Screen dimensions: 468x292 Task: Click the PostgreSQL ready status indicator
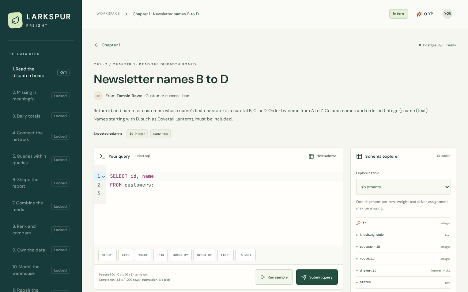click(437, 45)
